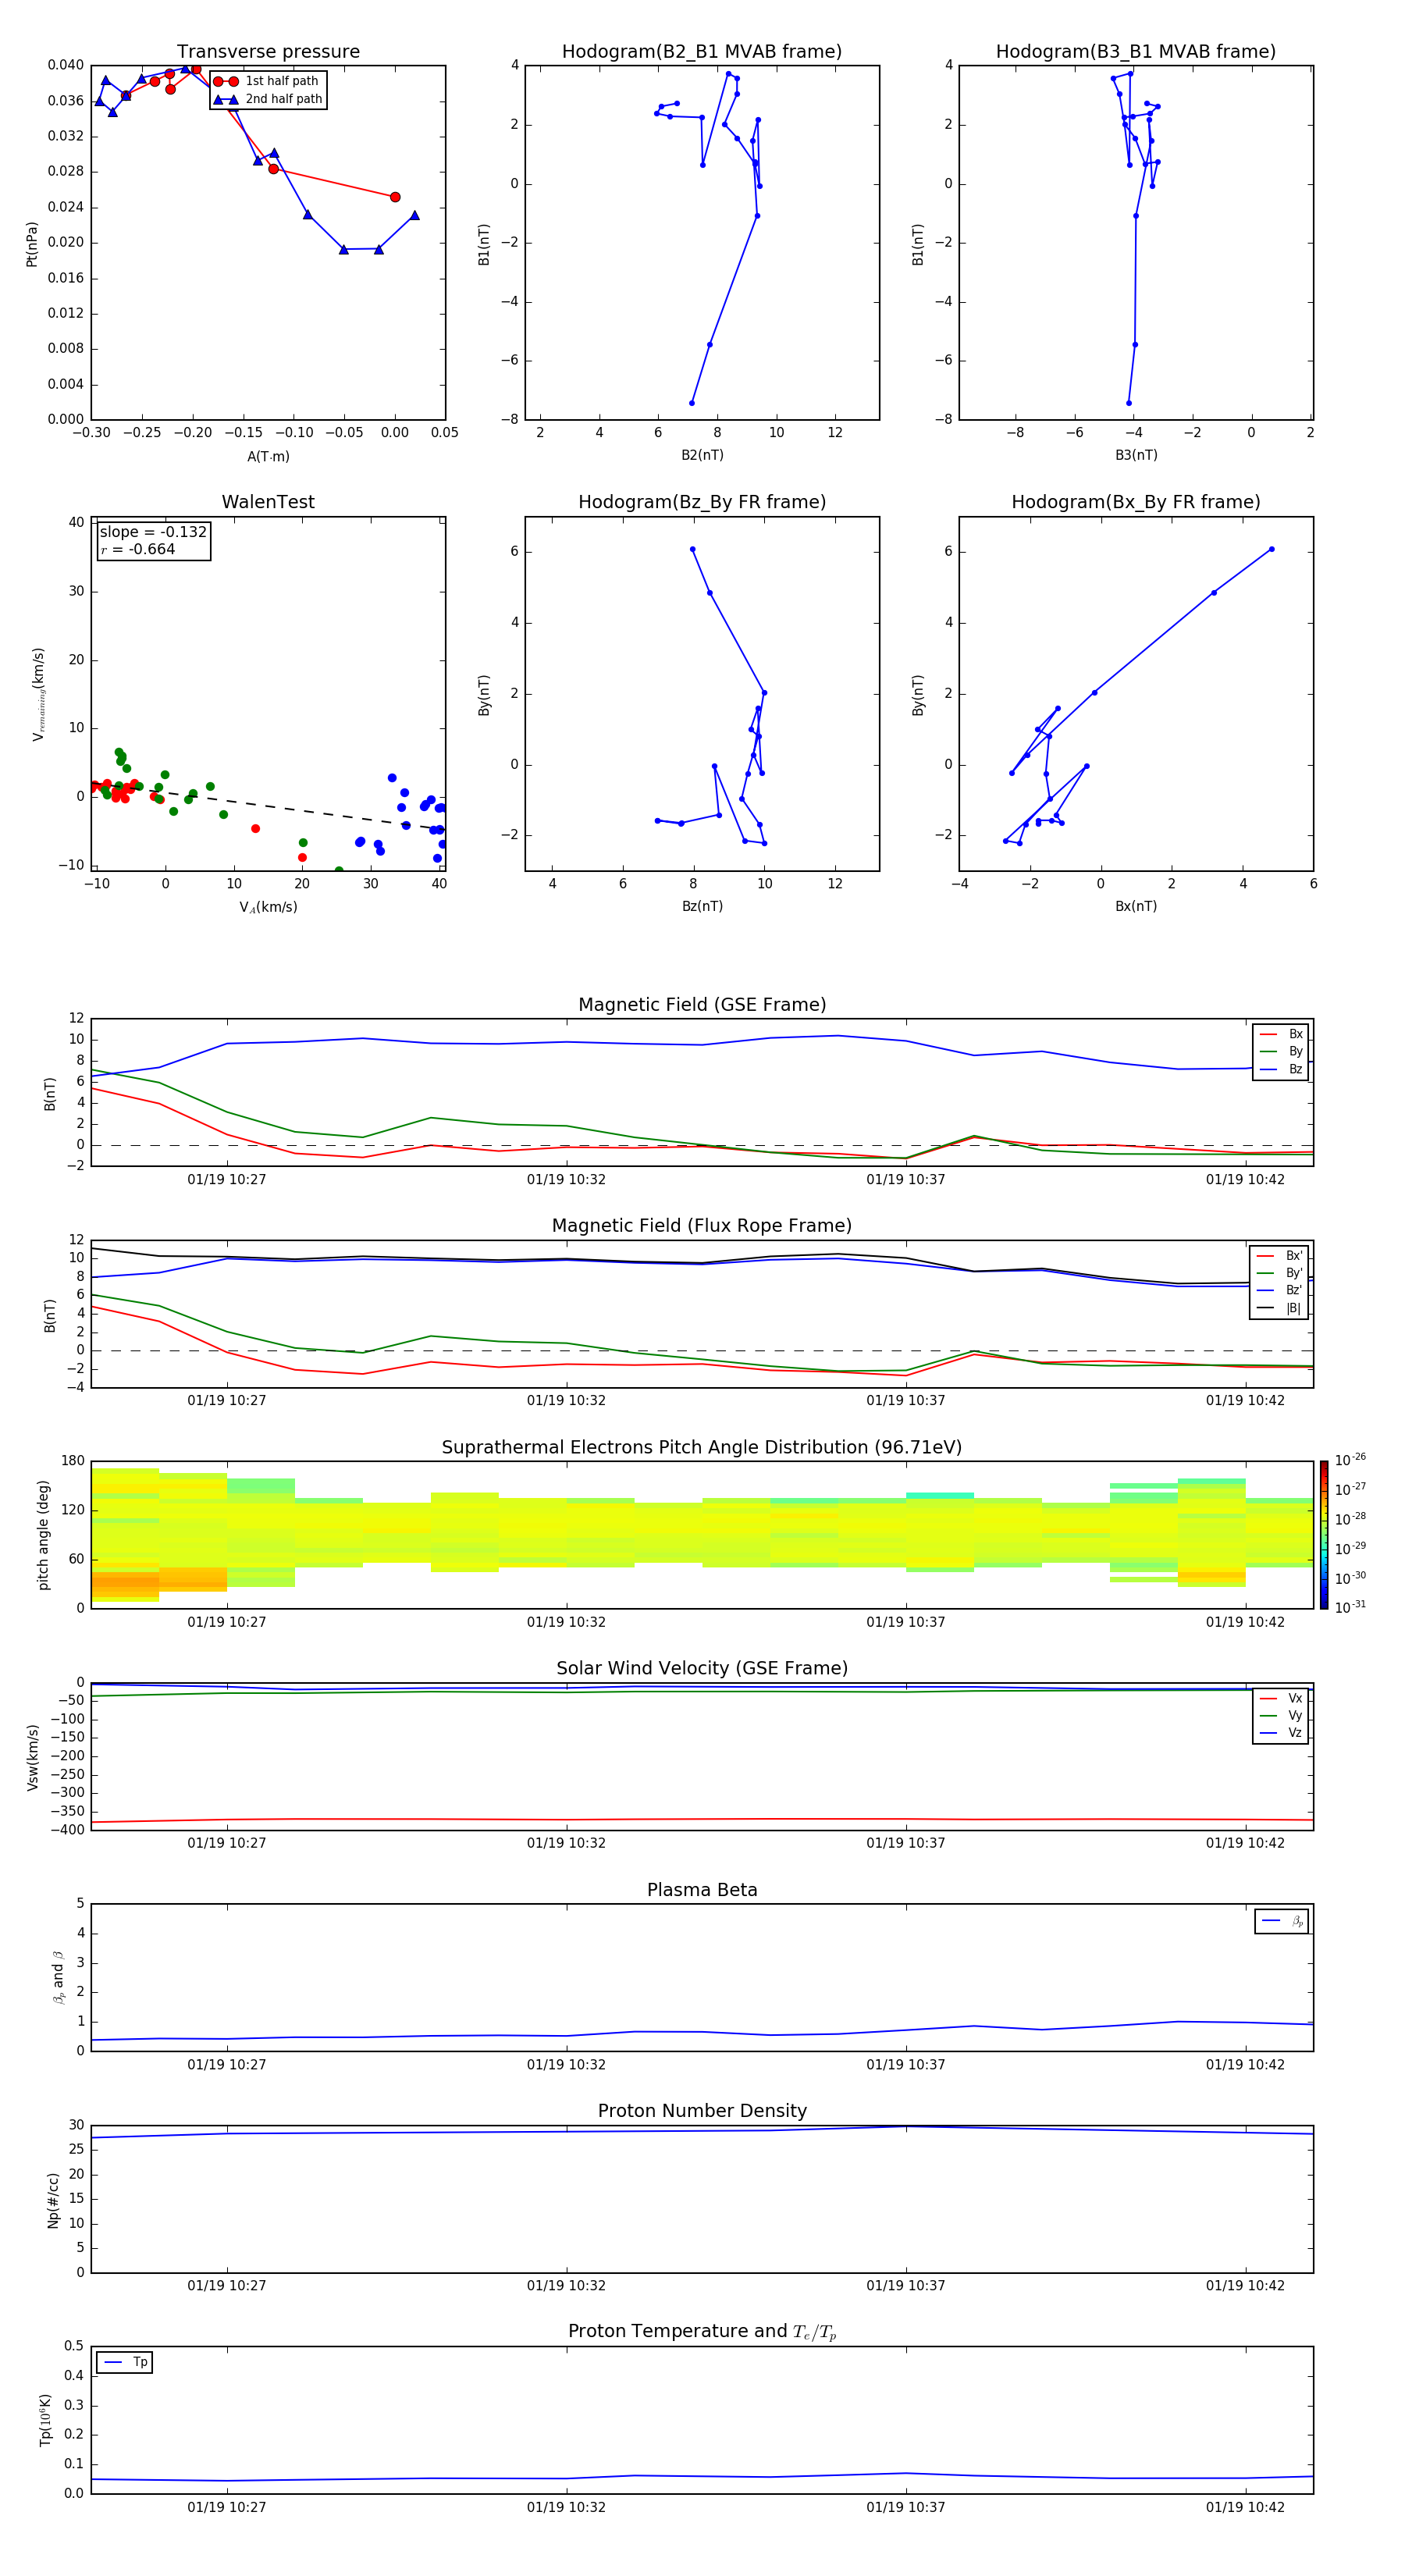
Task: Click the 01/19 10:37 tick under the Proton Number Density plot
Action: (x=906, y=2286)
